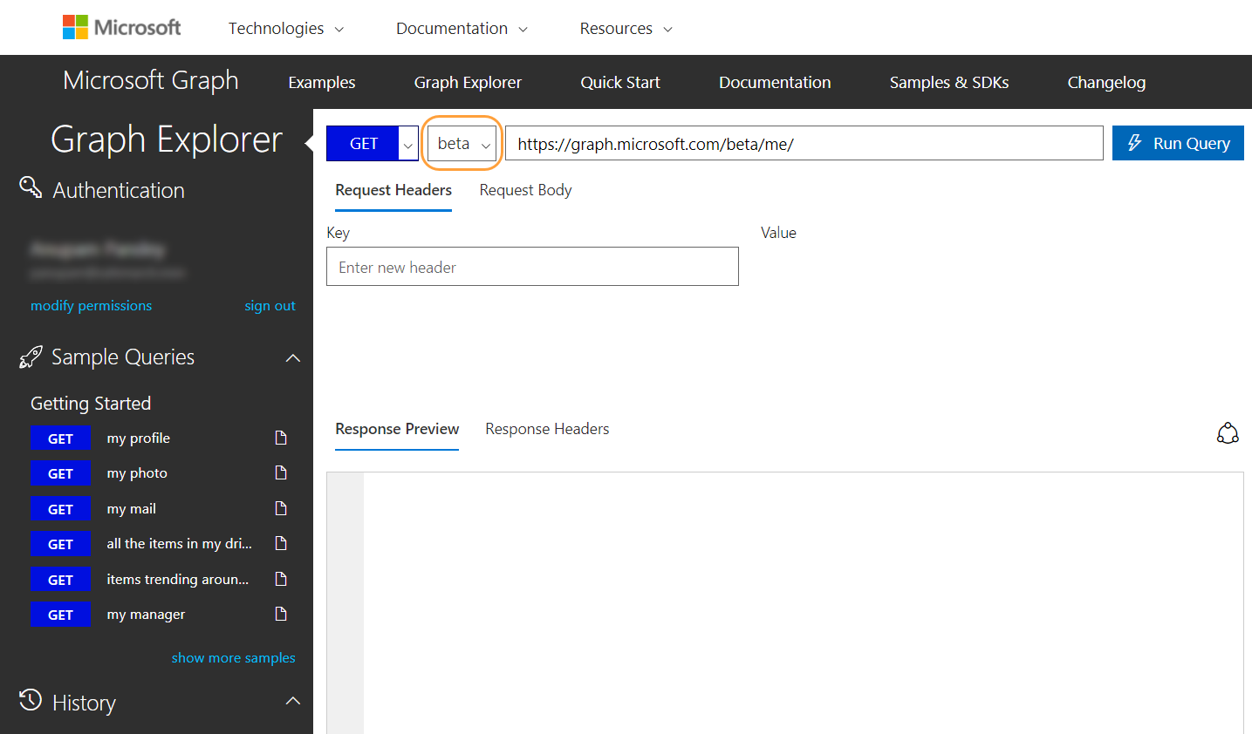Click the History clock icon
The width and height of the screenshot is (1252, 734).
(x=31, y=700)
